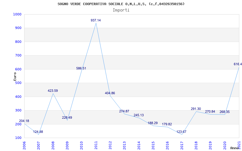Click the 2006 x-axis year label
Image resolution: width=242 pixels, height=151 pixels.
point(24,145)
